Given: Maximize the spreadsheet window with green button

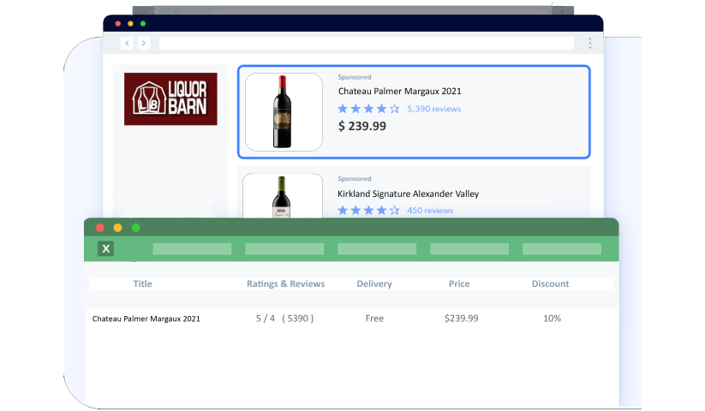Looking at the screenshot, I should click(x=136, y=228).
